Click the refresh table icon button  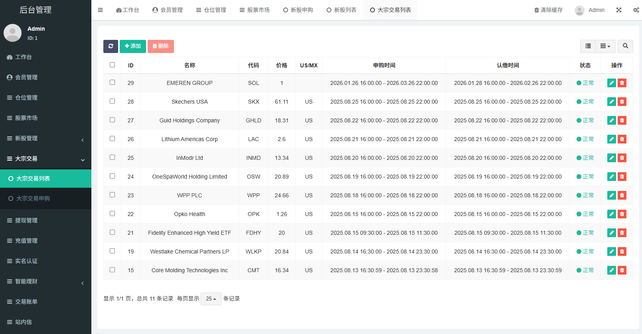click(x=111, y=46)
